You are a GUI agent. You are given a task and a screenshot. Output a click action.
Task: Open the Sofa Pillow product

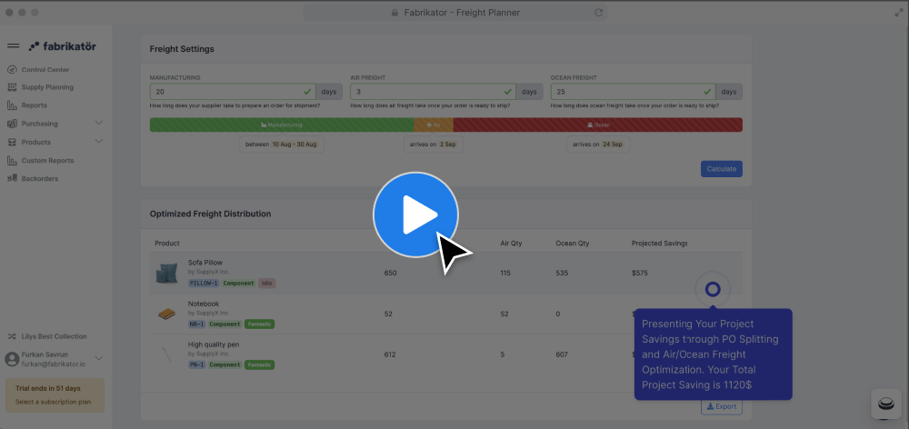pos(205,262)
